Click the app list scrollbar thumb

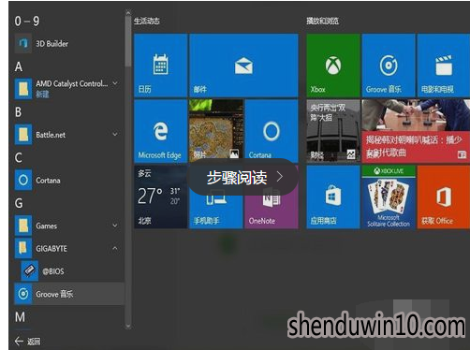tap(128, 41)
